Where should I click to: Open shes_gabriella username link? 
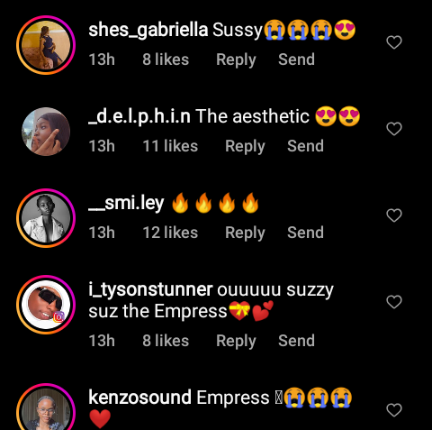click(x=148, y=30)
